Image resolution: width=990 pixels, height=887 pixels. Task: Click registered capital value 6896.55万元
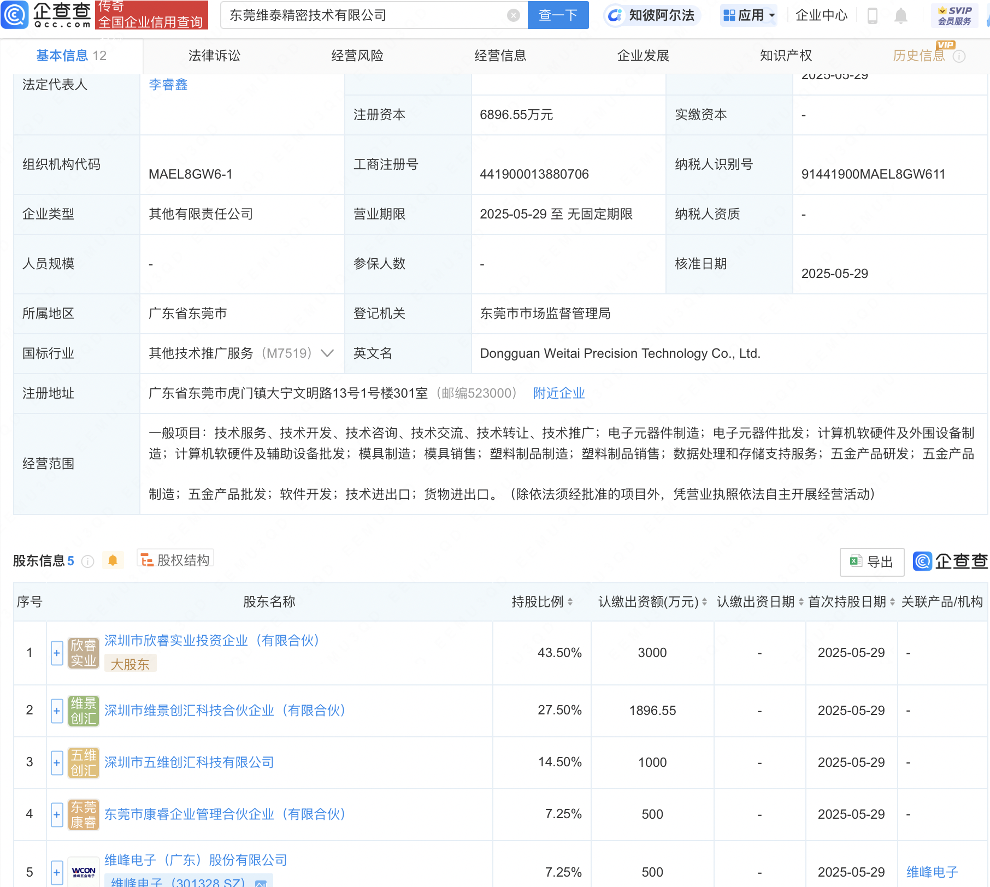point(516,115)
